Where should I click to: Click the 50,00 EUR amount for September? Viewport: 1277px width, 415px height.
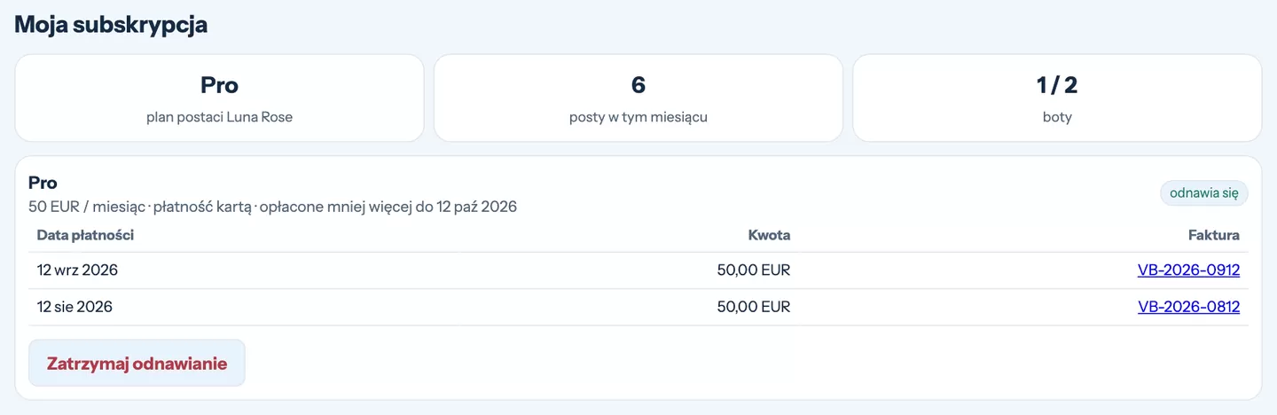(753, 270)
